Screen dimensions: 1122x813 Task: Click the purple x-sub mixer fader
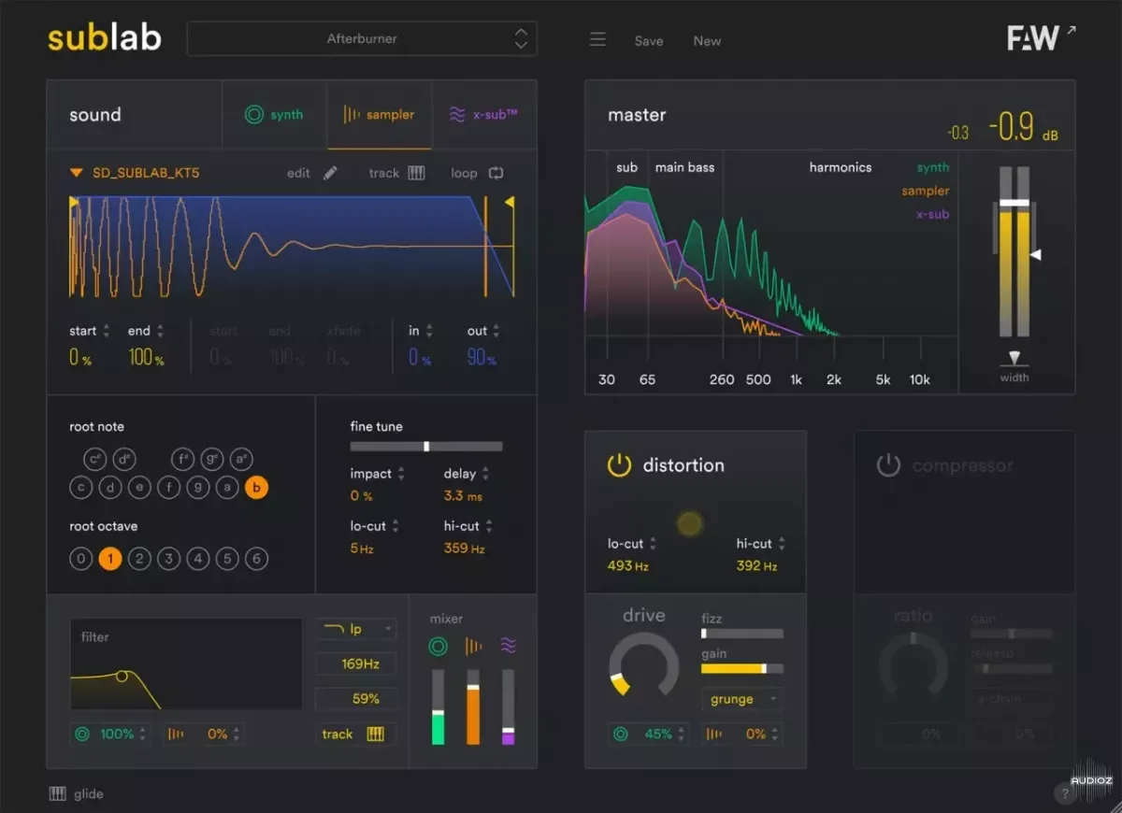point(509,707)
